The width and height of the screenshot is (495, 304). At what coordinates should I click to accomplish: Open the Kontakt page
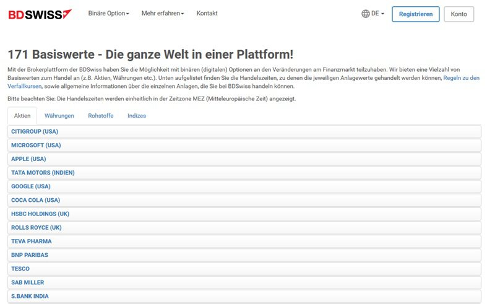tap(207, 13)
